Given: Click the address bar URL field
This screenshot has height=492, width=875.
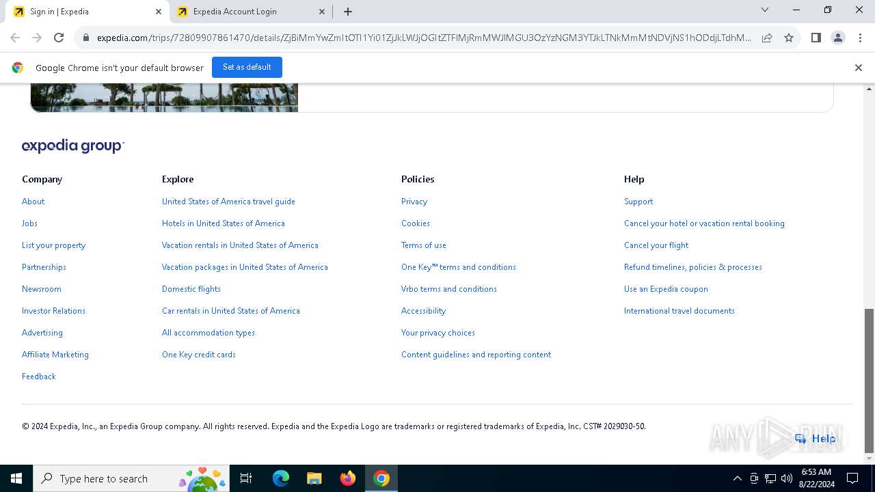Looking at the screenshot, I should [x=424, y=38].
